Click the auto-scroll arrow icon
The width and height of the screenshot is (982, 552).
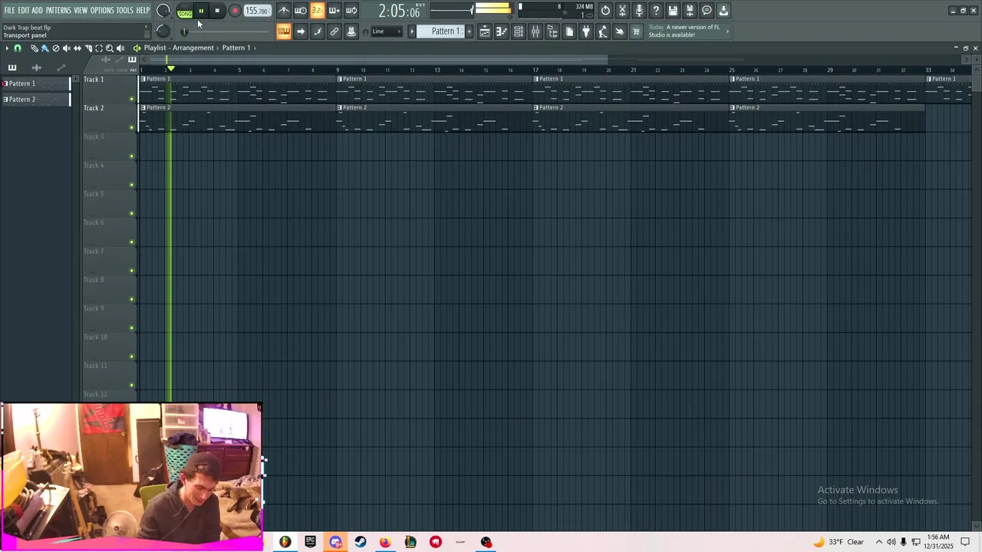pyautogui.click(x=301, y=31)
